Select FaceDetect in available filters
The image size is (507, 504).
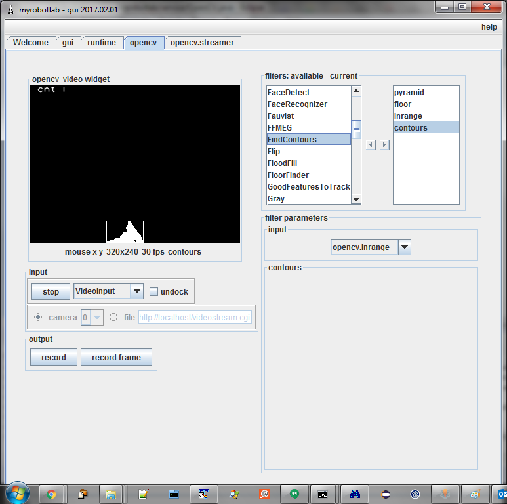click(309, 93)
